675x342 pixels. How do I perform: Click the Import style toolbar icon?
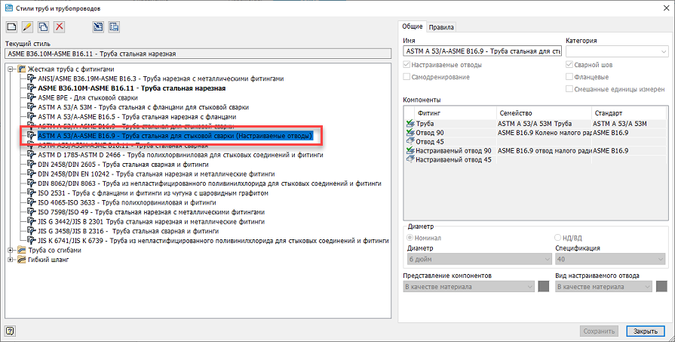coord(98,27)
